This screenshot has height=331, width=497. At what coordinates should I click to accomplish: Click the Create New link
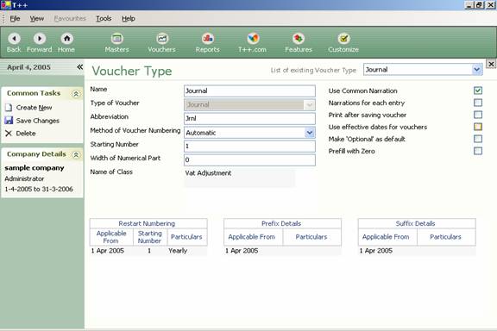(x=34, y=108)
